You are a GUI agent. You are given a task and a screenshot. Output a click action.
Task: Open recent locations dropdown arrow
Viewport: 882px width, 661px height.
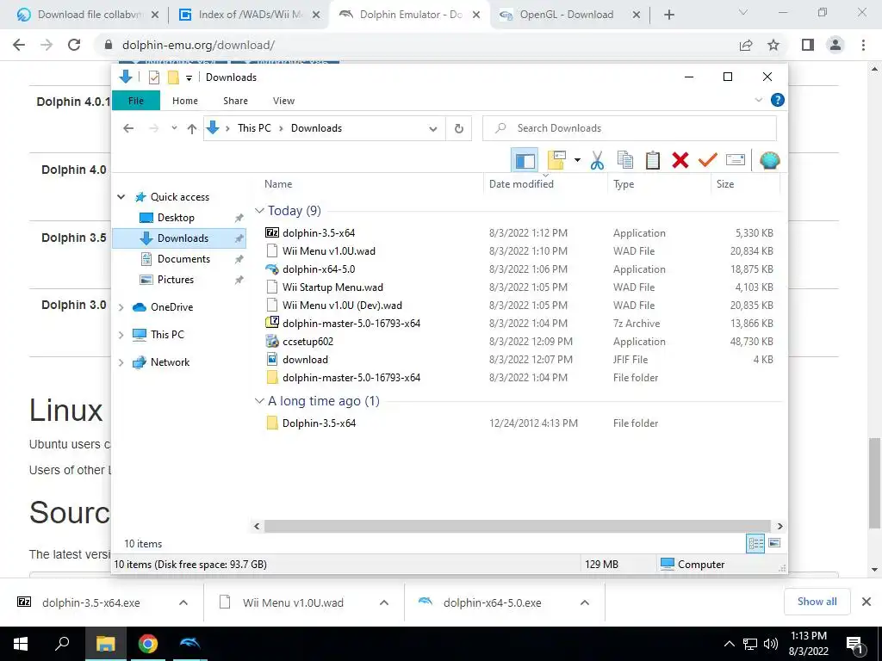pos(174,128)
